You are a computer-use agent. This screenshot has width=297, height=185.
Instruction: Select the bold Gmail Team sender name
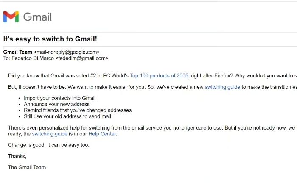18,52
